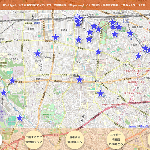Select the star covering the 下連雀 label
Screen dimensions: 150x150
(x=89, y=39)
